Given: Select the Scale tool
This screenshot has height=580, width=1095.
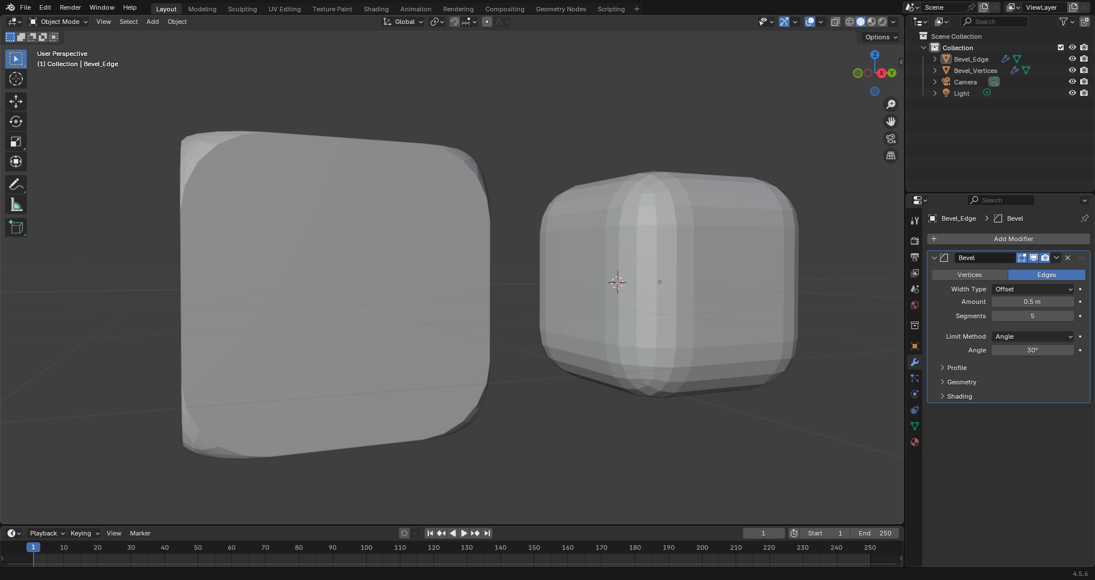Looking at the screenshot, I should [16, 141].
